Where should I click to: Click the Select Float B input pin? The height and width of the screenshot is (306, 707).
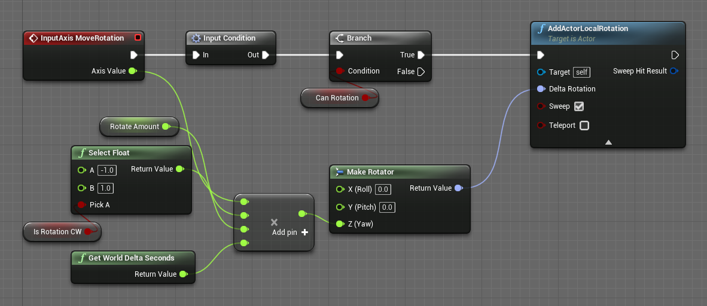pos(81,188)
